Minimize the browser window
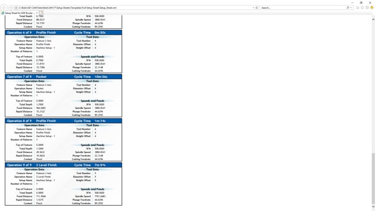Image resolution: width=375 pixels, height=211 pixels. (x=352, y=2)
